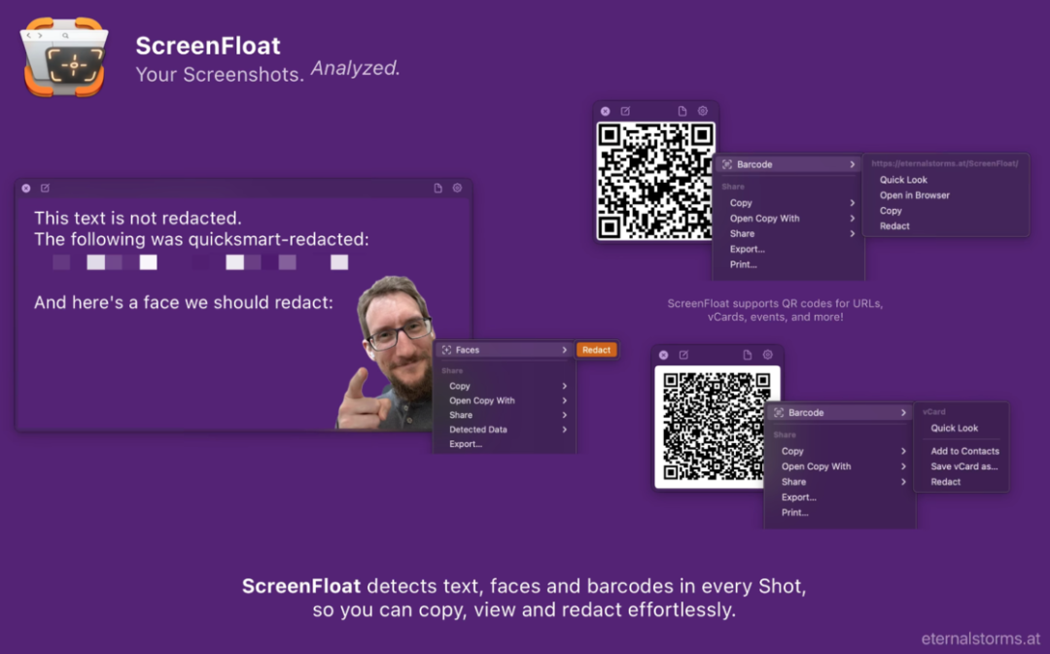Expand the Barcode item beside the vCard QR code
Image resolution: width=1050 pixels, height=654 pixels.
click(x=840, y=413)
